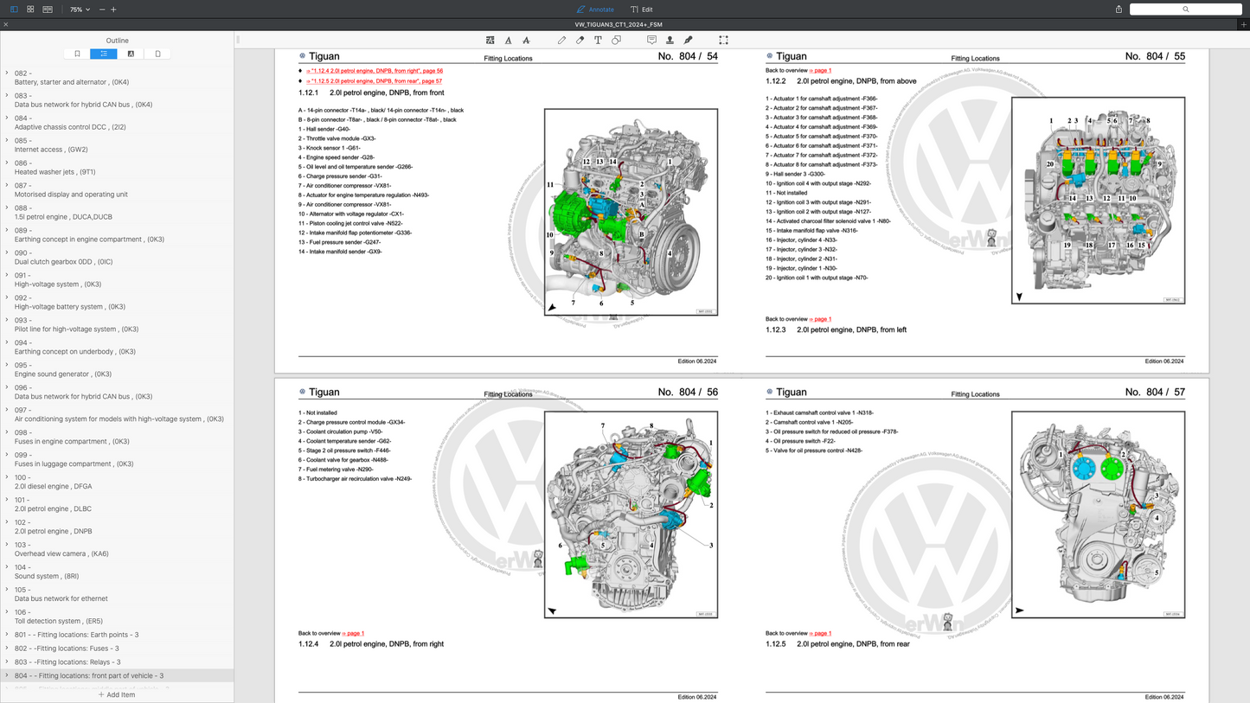The width and height of the screenshot is (1250, 703).
Task: Select the underline text tool
Action: click(x=508, y=40)
